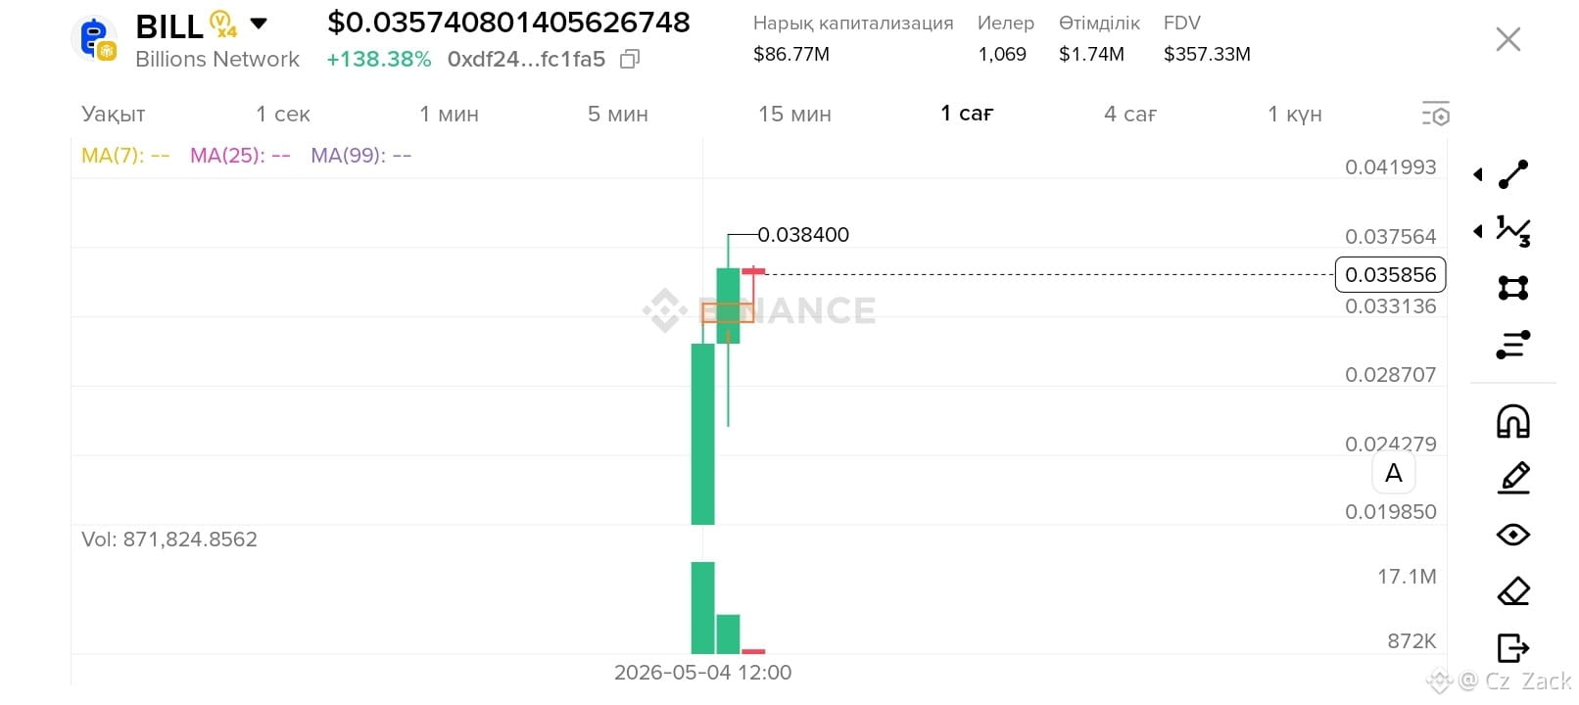The image size is (1579, 705).
Task: Select the eraser tool
Action: point(1513,591)
